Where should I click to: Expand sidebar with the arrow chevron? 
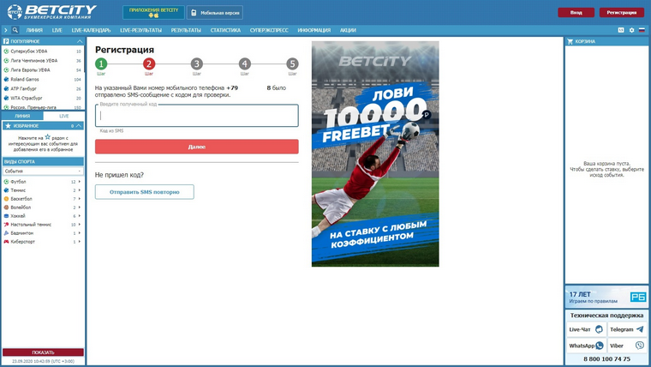5,30
